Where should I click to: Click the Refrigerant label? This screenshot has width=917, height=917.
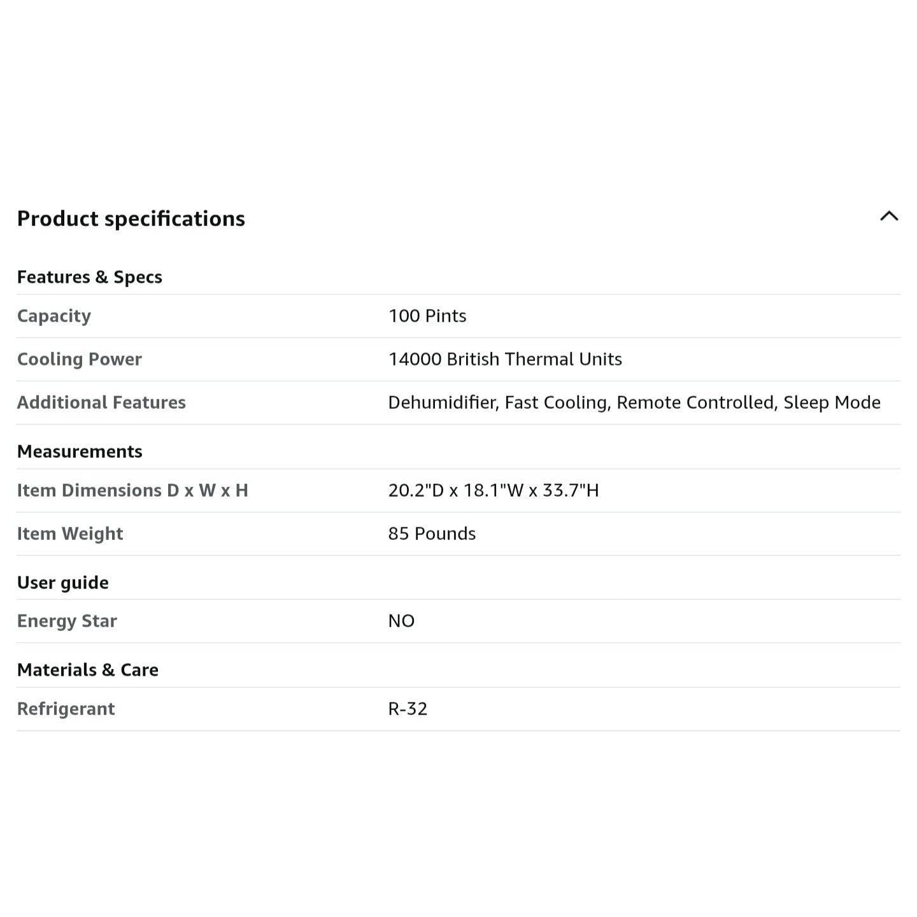point(66,709)
